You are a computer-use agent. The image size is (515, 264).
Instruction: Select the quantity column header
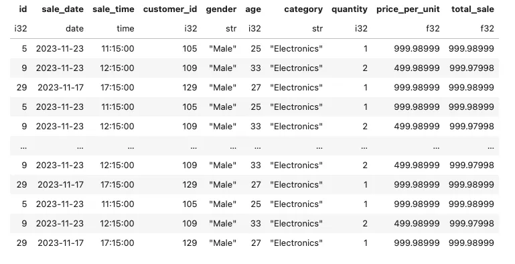coord(350,9)
